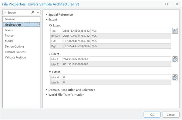Open the Phases page
182x120 pixels.
point(21,36)
